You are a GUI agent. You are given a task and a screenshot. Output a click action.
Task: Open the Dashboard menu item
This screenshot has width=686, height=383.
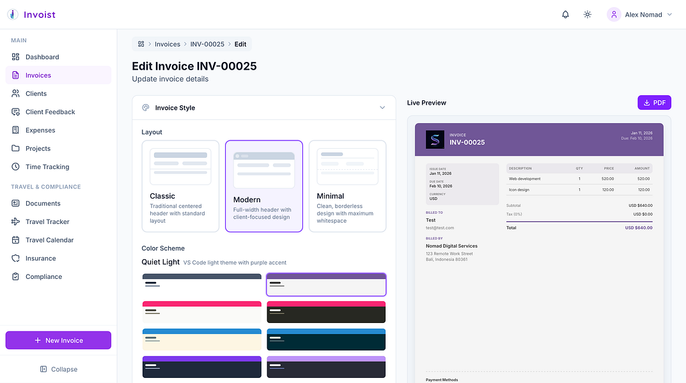pyautogui.click(x=58, y=57)
